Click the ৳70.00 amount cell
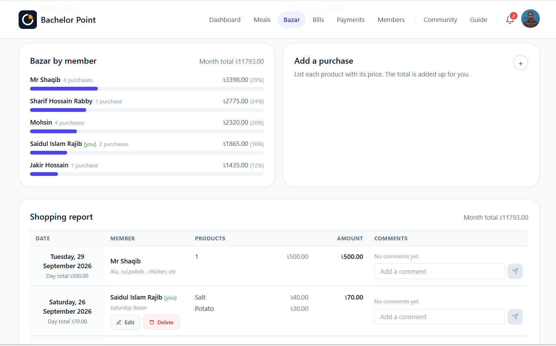The width and height of the screenshot is (556, 346). (354, 297)
